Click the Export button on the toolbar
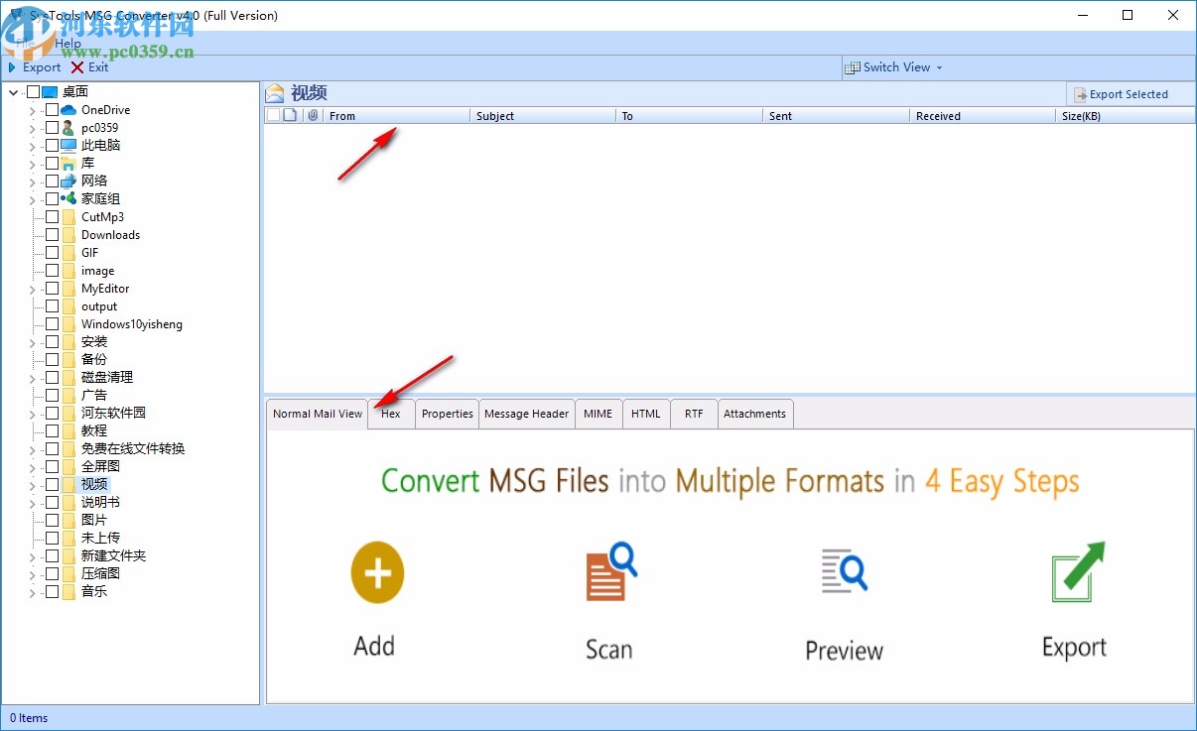This screenshot has width=1197, height=731. click(32, 67)
